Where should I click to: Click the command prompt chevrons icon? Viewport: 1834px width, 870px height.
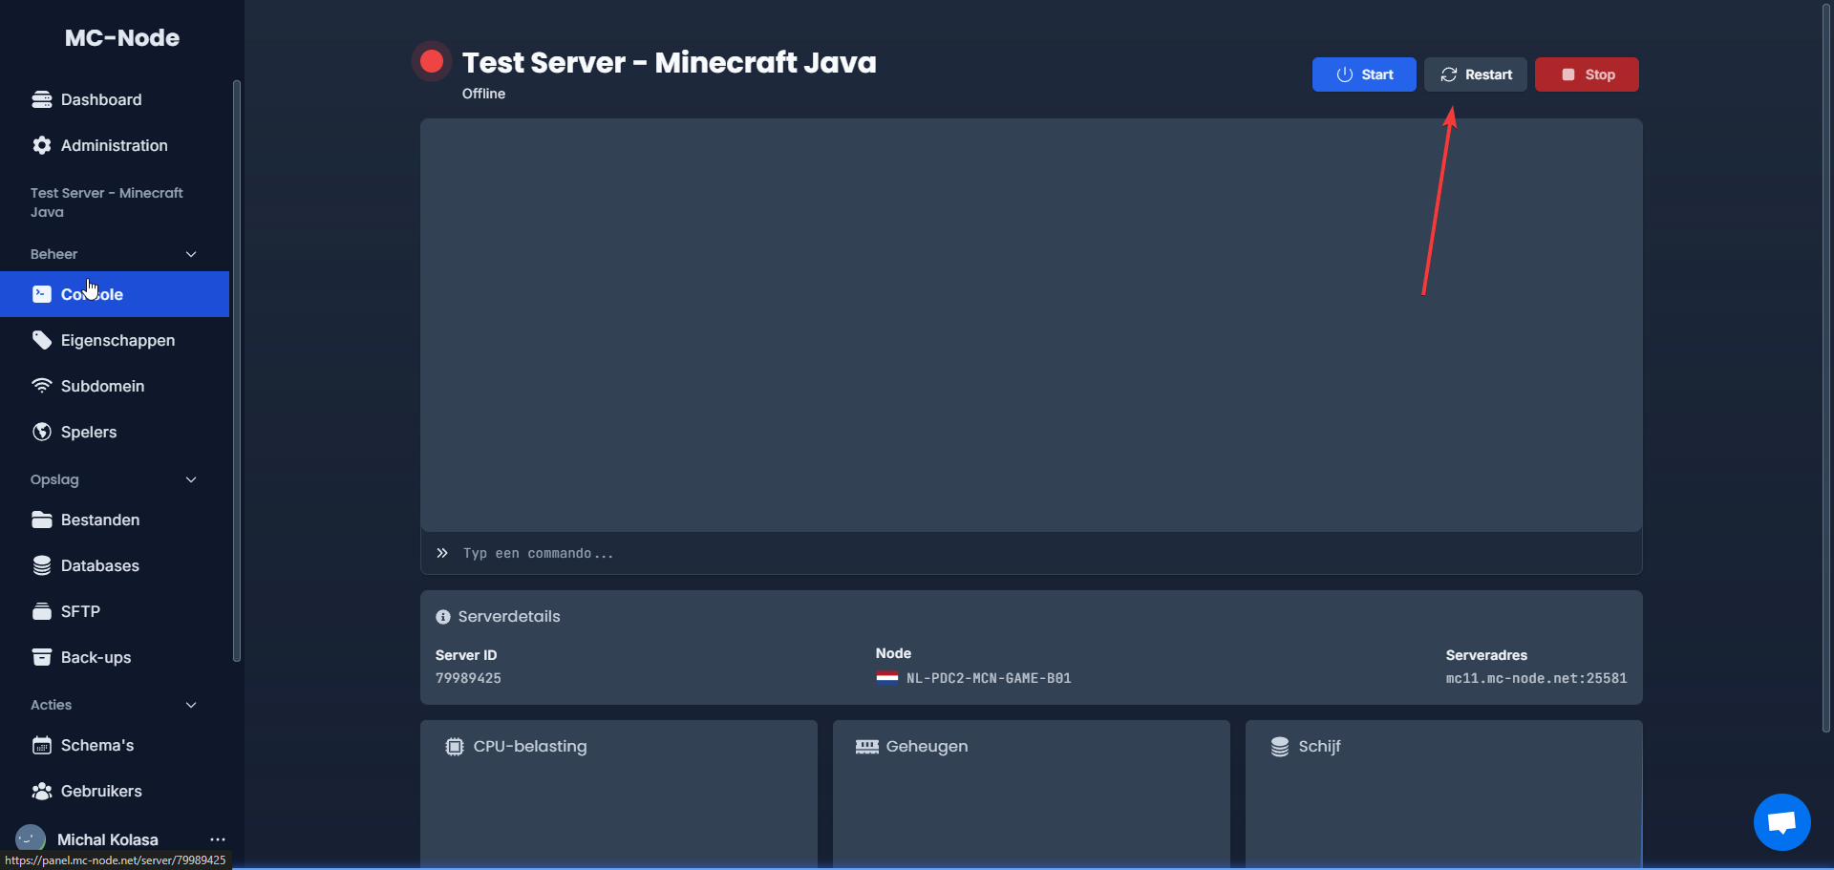coord(442,553)
